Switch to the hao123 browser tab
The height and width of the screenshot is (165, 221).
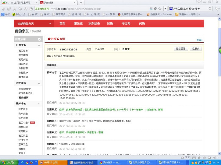pos(20,3)
